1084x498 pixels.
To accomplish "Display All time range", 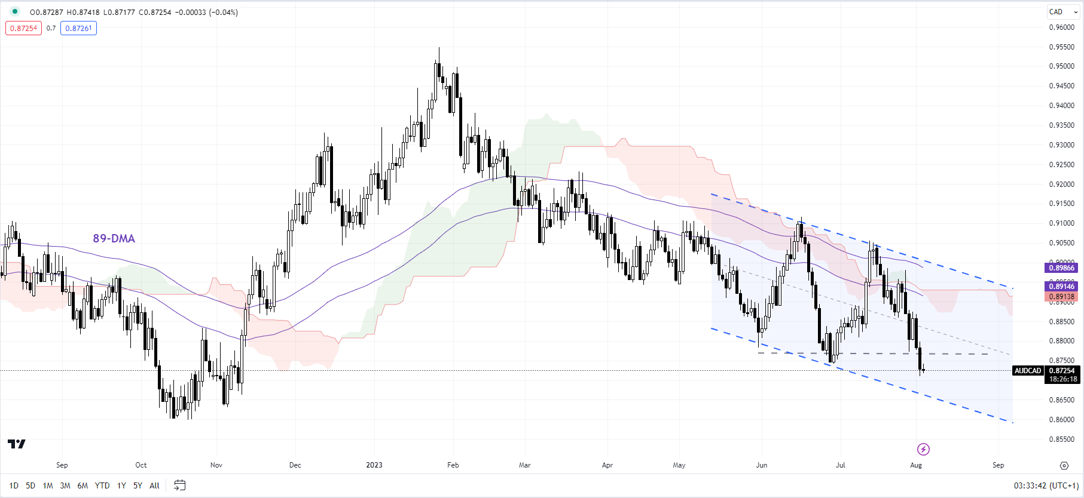I will click(x=154, y=485).
